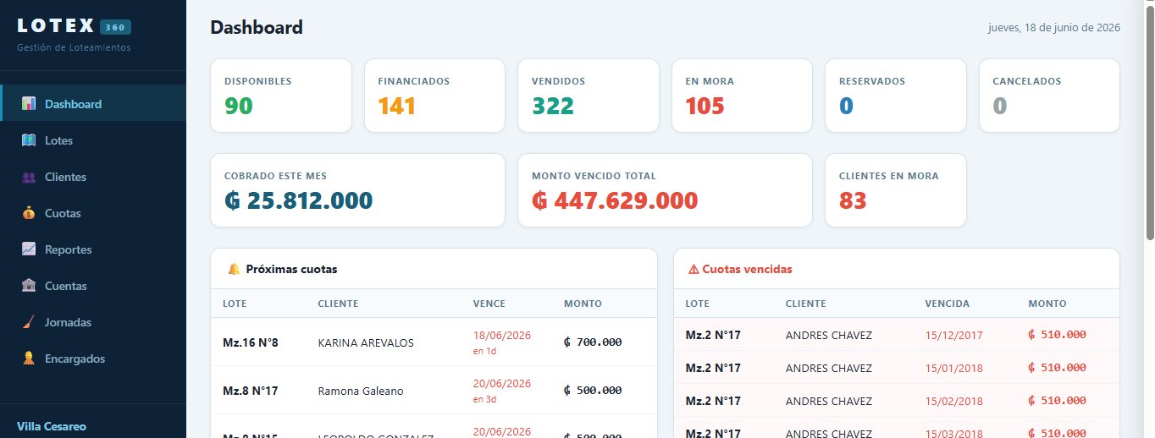
Task: Open the Dashboard menu item
Action: [93, 104]
